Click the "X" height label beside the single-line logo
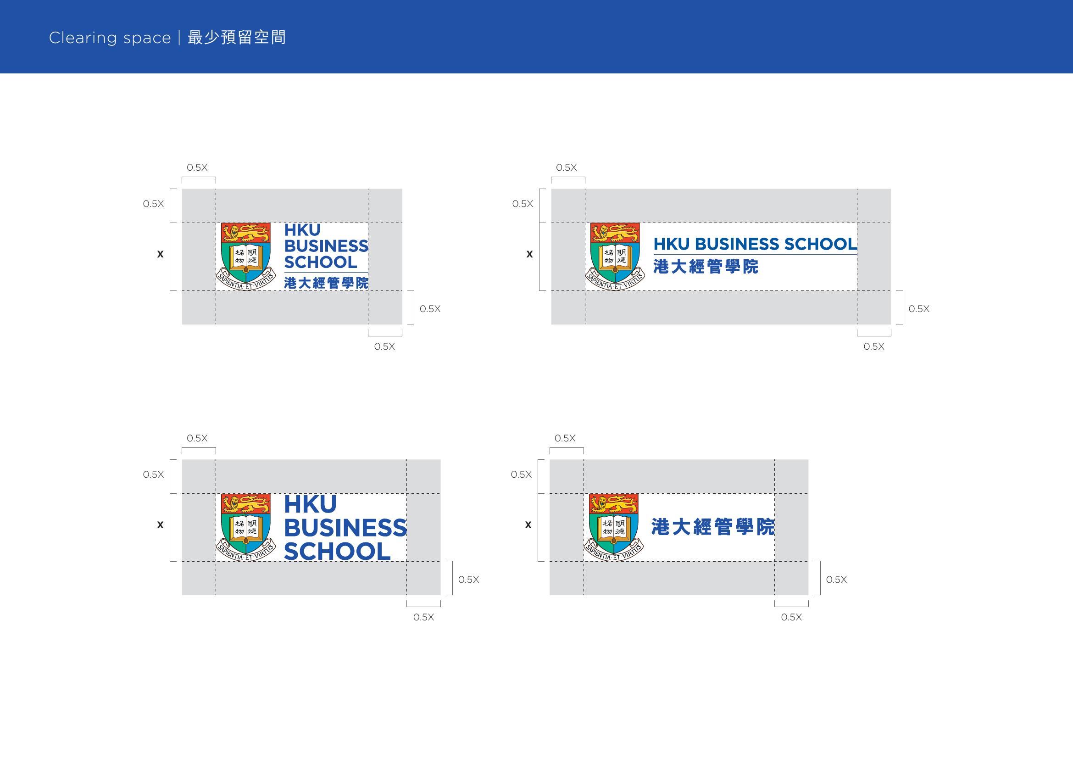Image resolution: width=1073 pixels, height=759 pixels. pos(529,254)
